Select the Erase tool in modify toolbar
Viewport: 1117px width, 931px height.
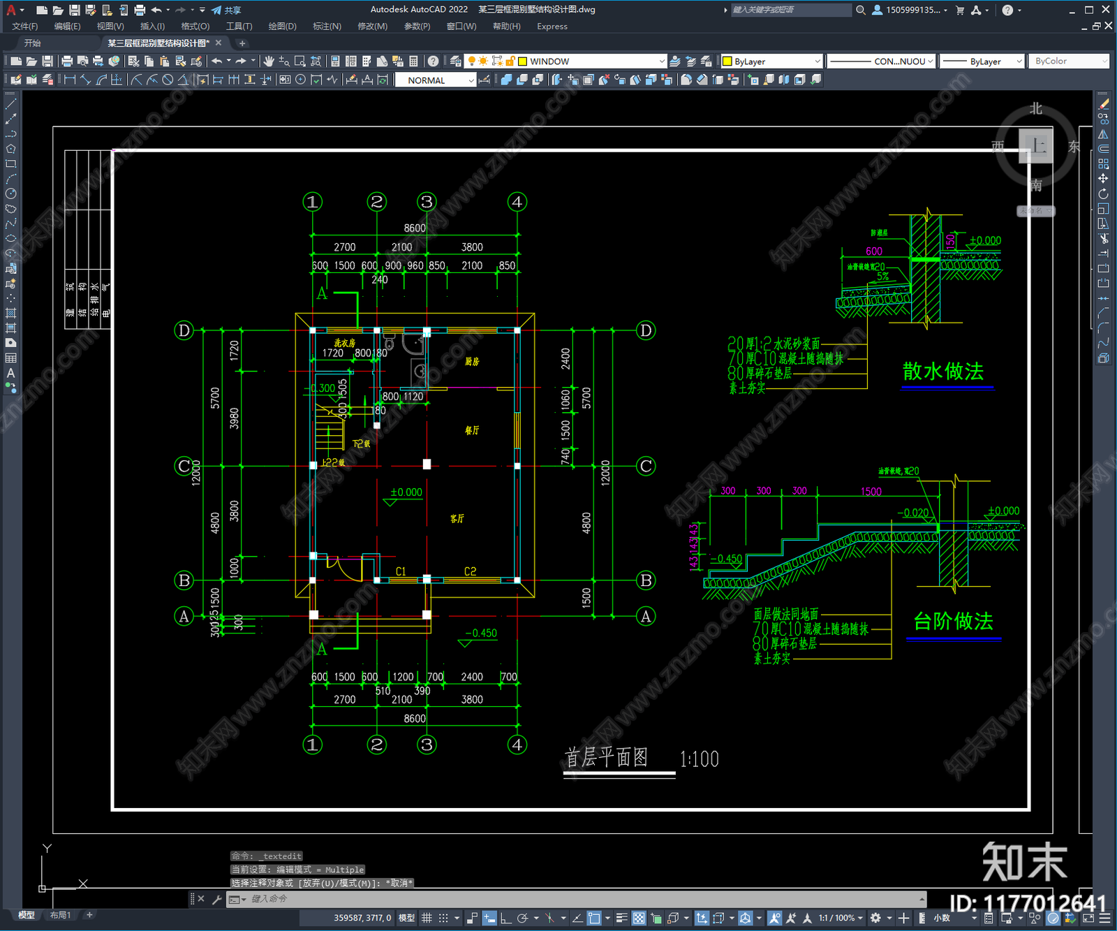click(1103, 103)
